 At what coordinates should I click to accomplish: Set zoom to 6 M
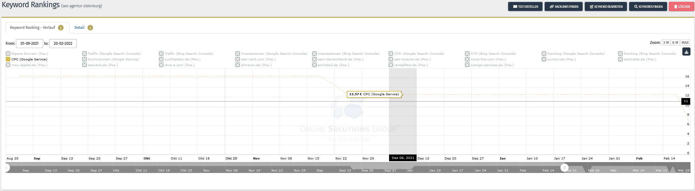[x=675, y=43]
